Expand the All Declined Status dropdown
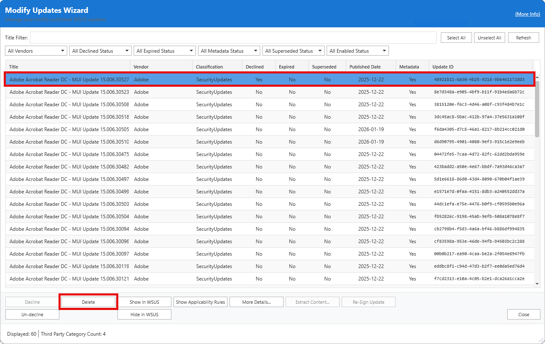Image resolution: width=545 pixels, height=344 pixels. pyautogui.click(x=100, y=50)
